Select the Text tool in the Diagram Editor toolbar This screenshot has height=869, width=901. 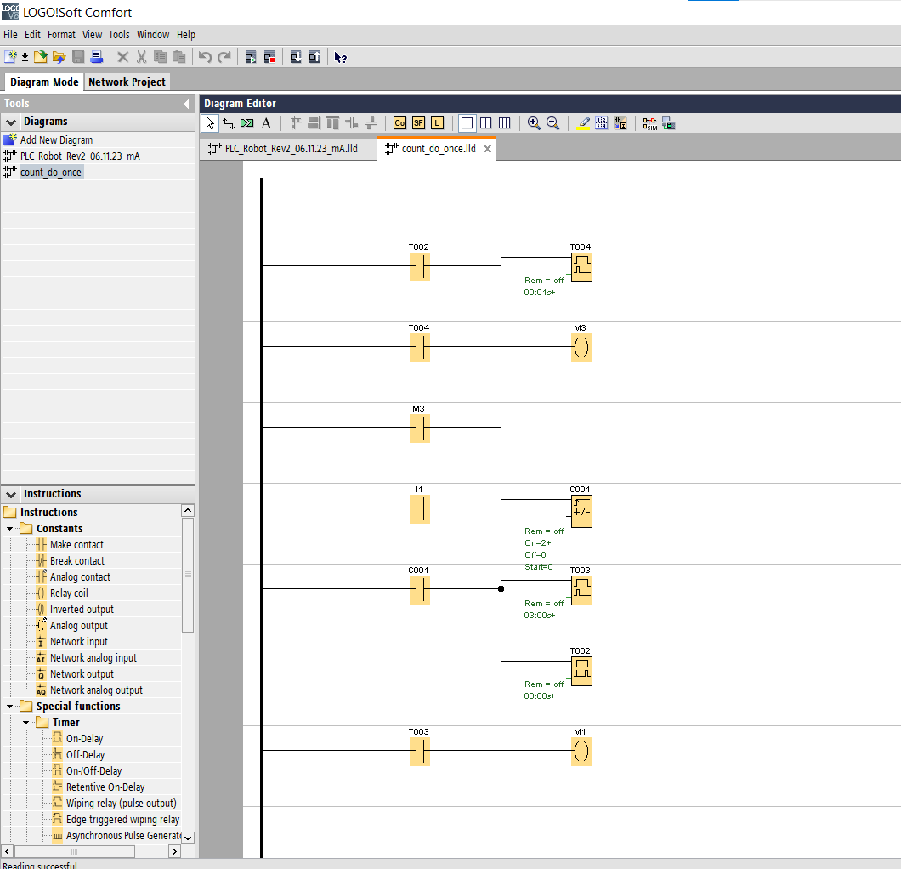click(265, 123)
